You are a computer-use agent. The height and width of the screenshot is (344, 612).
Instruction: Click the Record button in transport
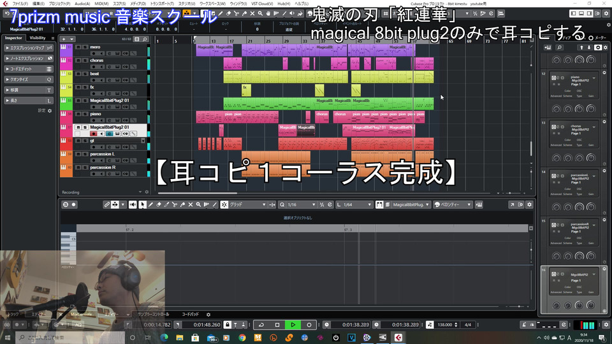[309, 324]
